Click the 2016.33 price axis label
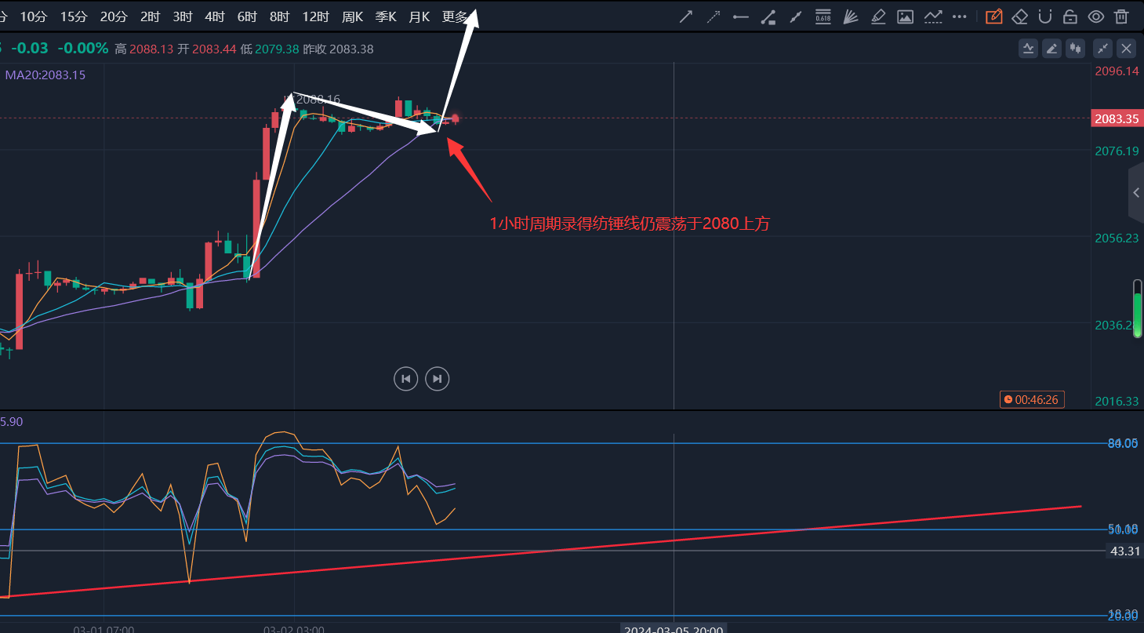 coord(1117,401)
